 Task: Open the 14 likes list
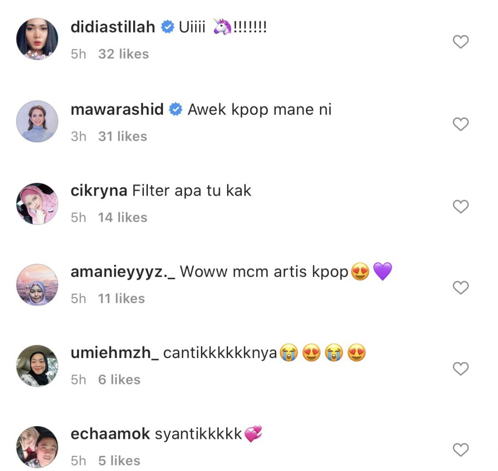123,217
